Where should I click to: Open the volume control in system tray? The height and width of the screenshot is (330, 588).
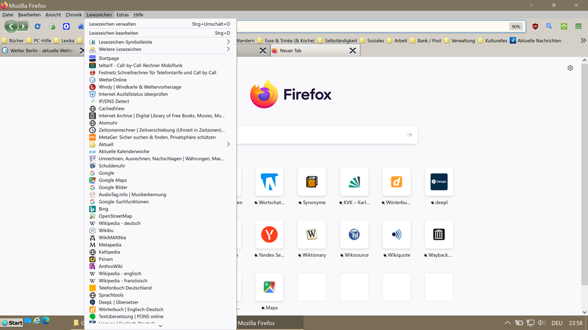pos(541,323)
